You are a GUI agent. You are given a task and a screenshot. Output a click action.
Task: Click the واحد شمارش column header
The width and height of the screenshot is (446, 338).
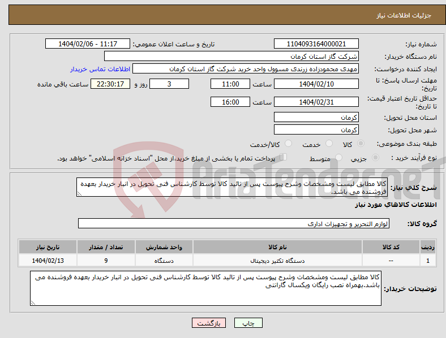(164, 247)
